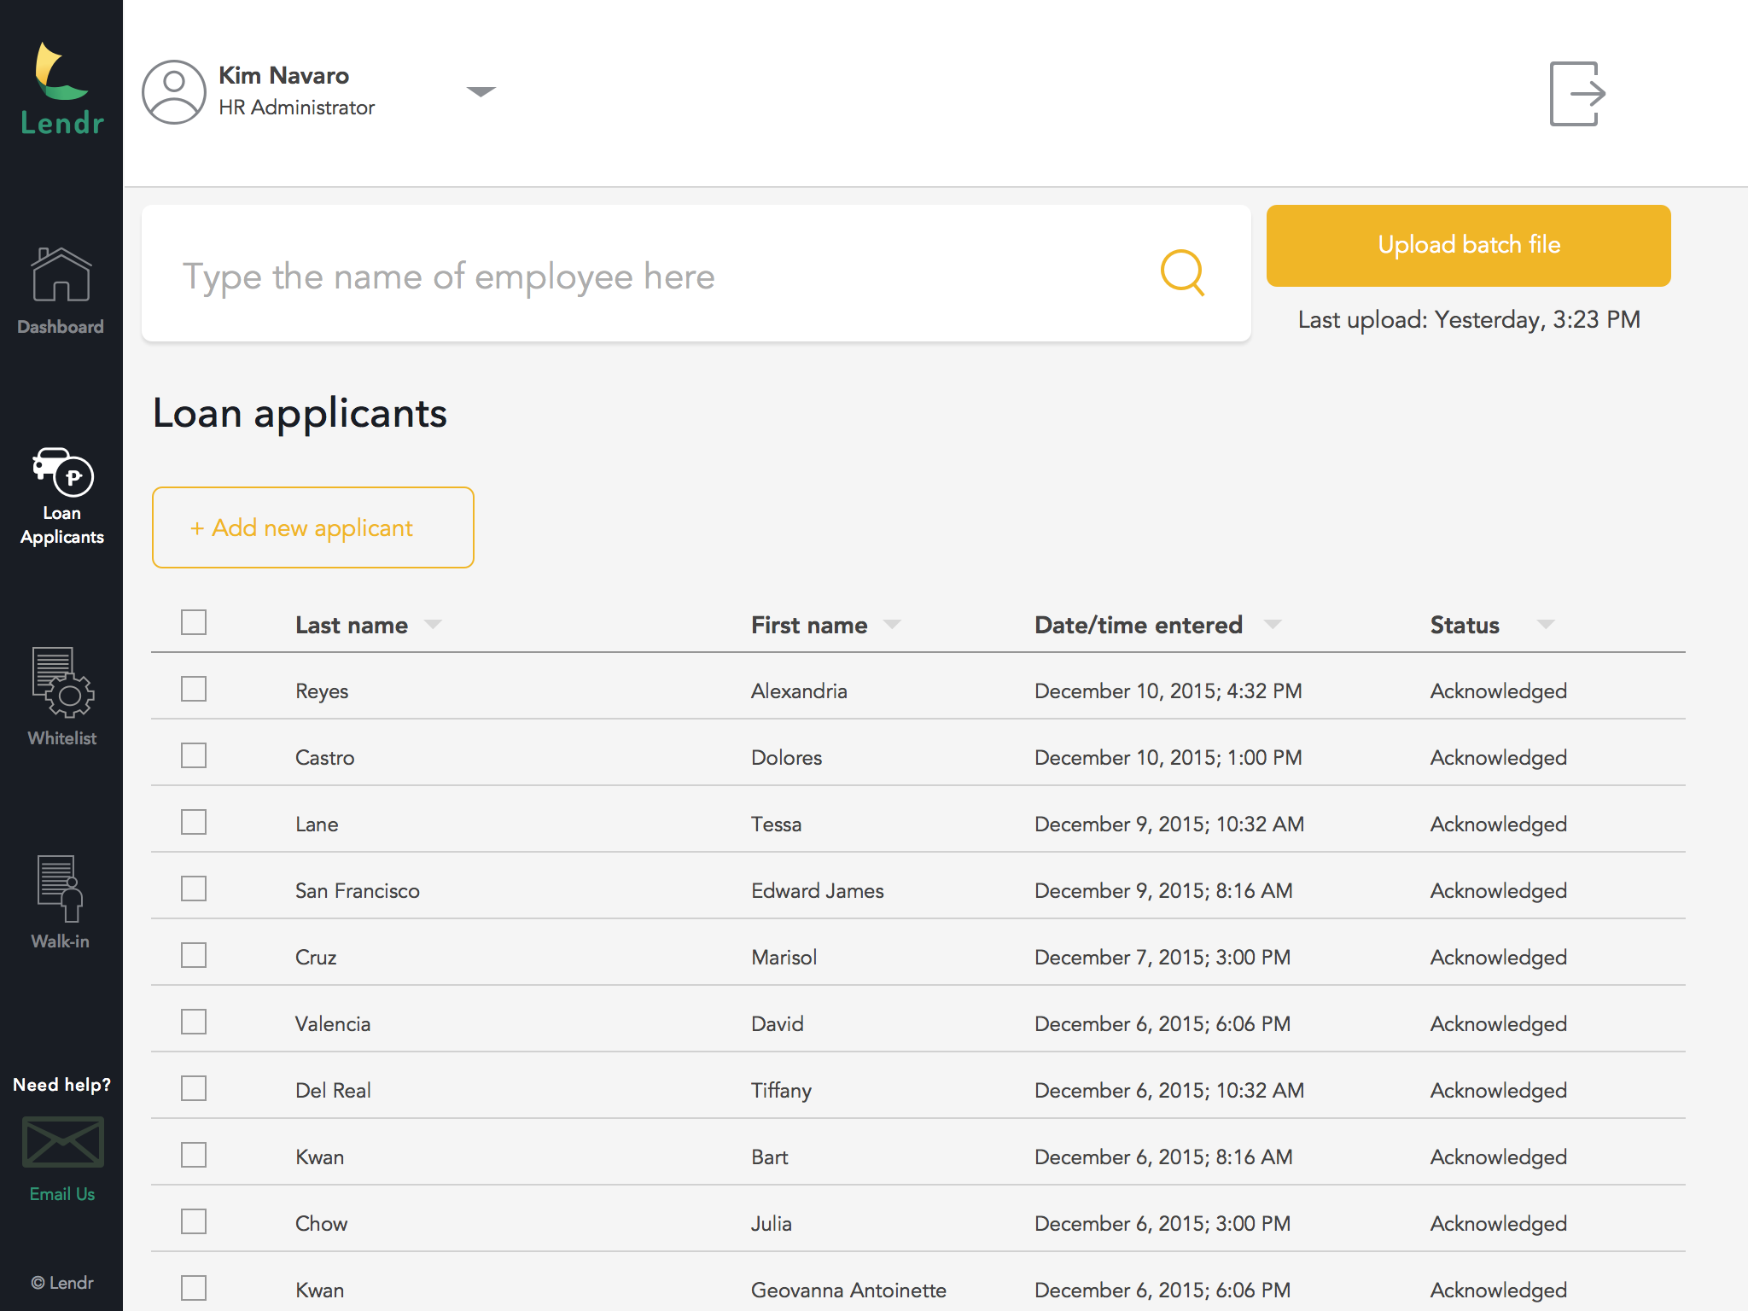The image size is (1748, 1311).
Task: Check the box for Reyes row
Action: click(x=194, y=689)
